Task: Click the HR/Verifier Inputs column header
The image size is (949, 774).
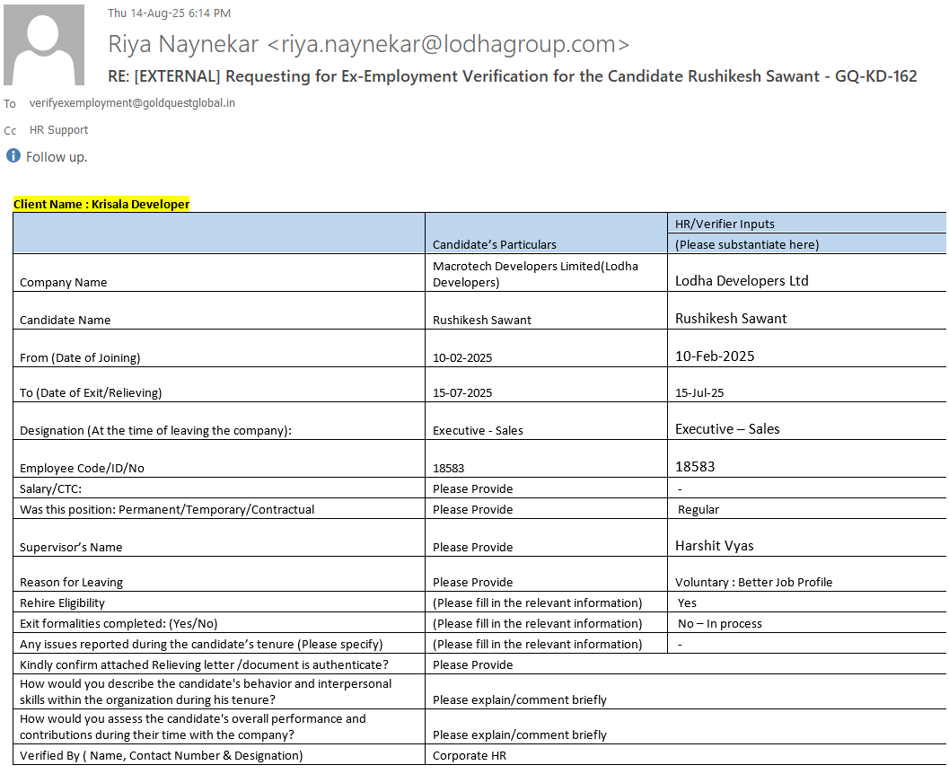Action: [725, 224]
